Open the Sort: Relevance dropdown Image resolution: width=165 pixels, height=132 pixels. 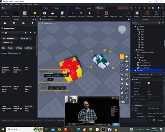pyautogui.click(x=10, y=38)
